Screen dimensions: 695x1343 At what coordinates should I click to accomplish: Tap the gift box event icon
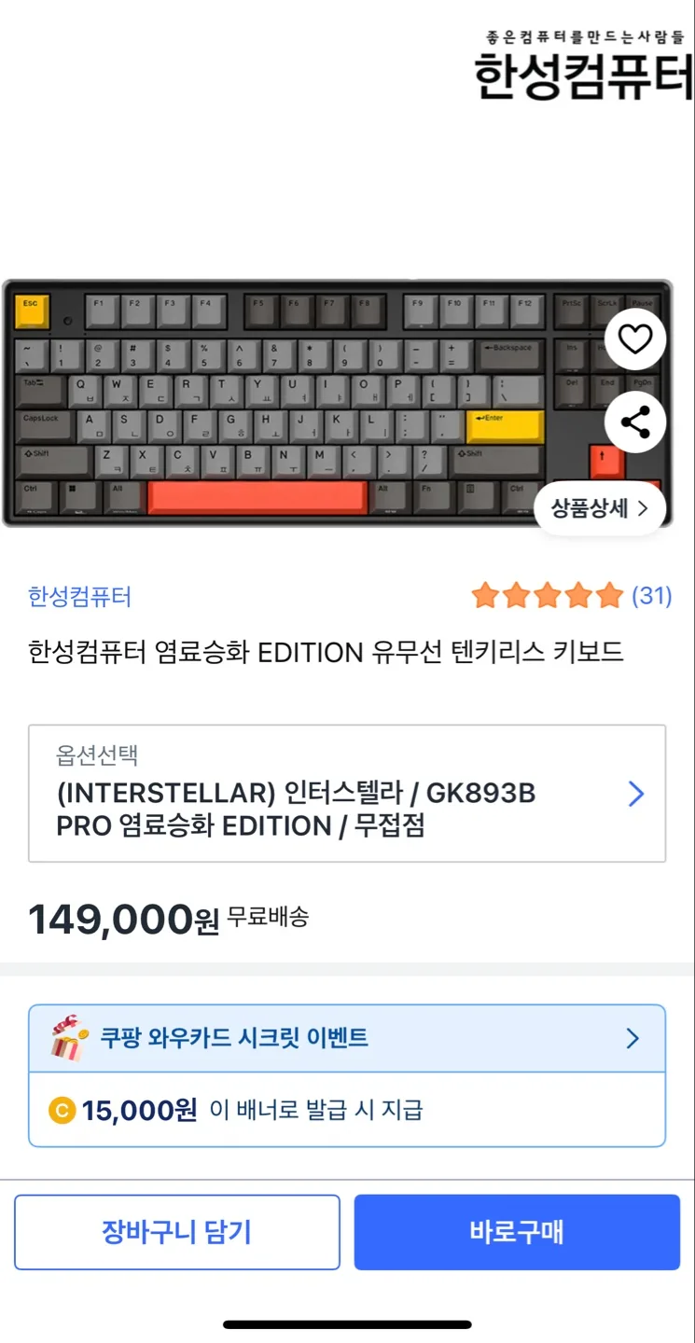pyautogui.click(x=70, y=1039)
